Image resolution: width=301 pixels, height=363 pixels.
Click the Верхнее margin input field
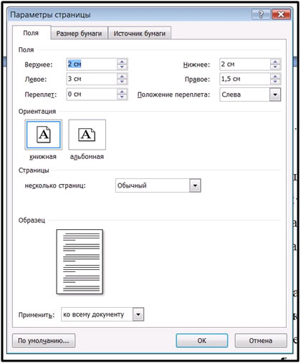click(x=92, y=64)
